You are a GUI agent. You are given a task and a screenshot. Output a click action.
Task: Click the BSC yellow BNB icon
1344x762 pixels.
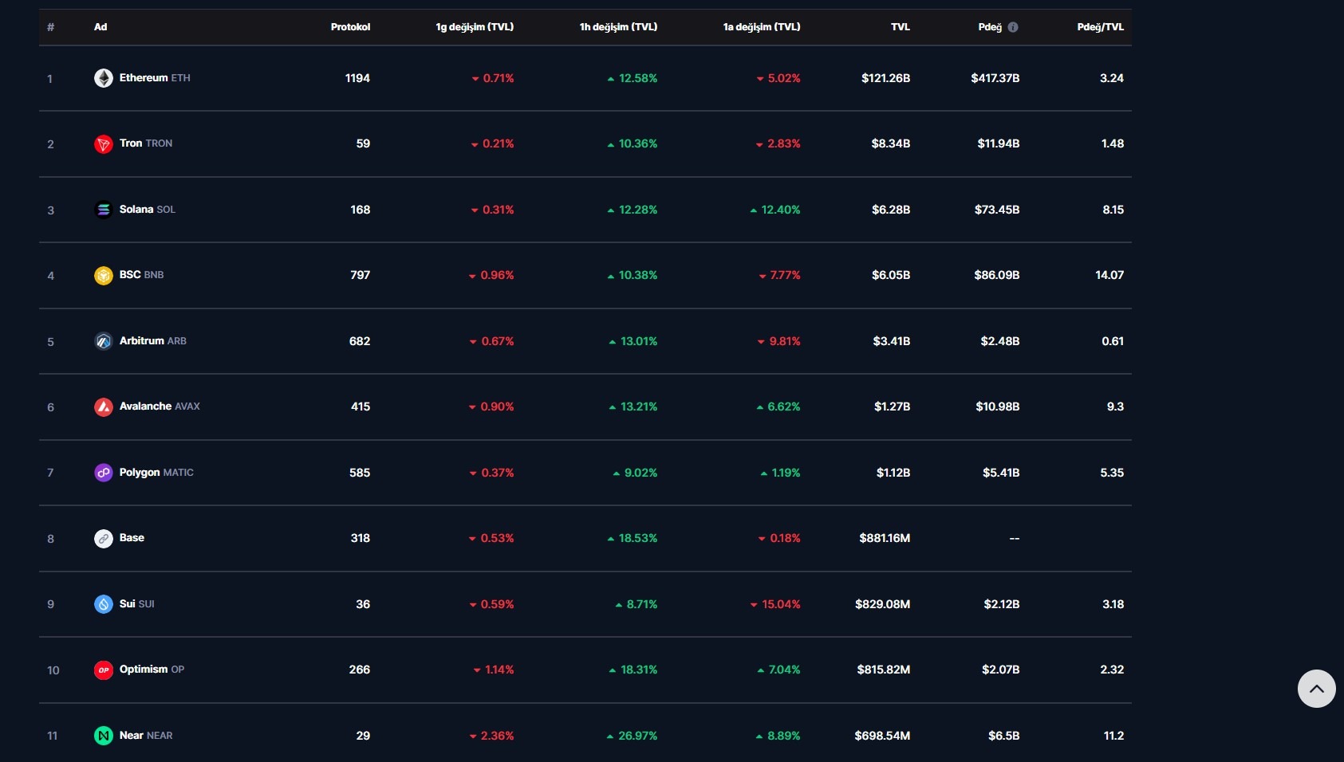tap(104, 276)
